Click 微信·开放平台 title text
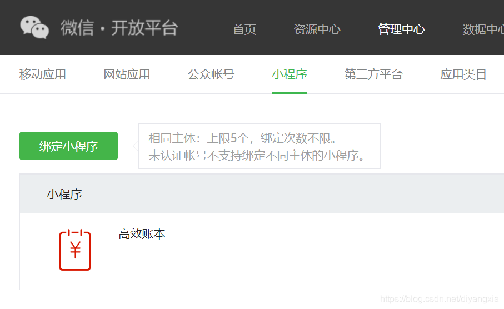504x309 pixels. 119,28
